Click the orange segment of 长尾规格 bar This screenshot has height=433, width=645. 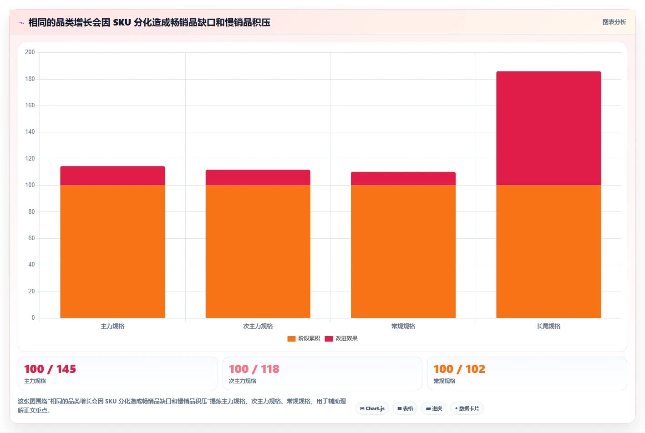[549, 252]
